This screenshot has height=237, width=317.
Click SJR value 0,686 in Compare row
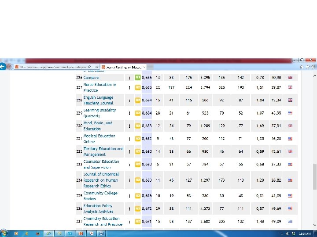click(x=147, y=78)
